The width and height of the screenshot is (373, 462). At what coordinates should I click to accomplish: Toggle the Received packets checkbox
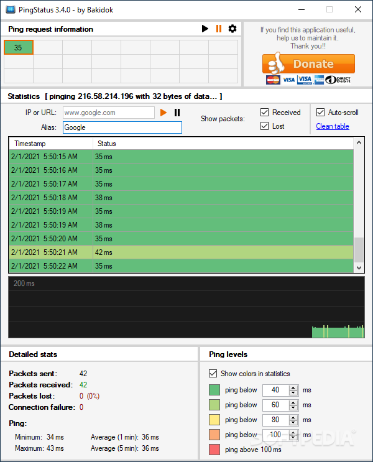265,113
